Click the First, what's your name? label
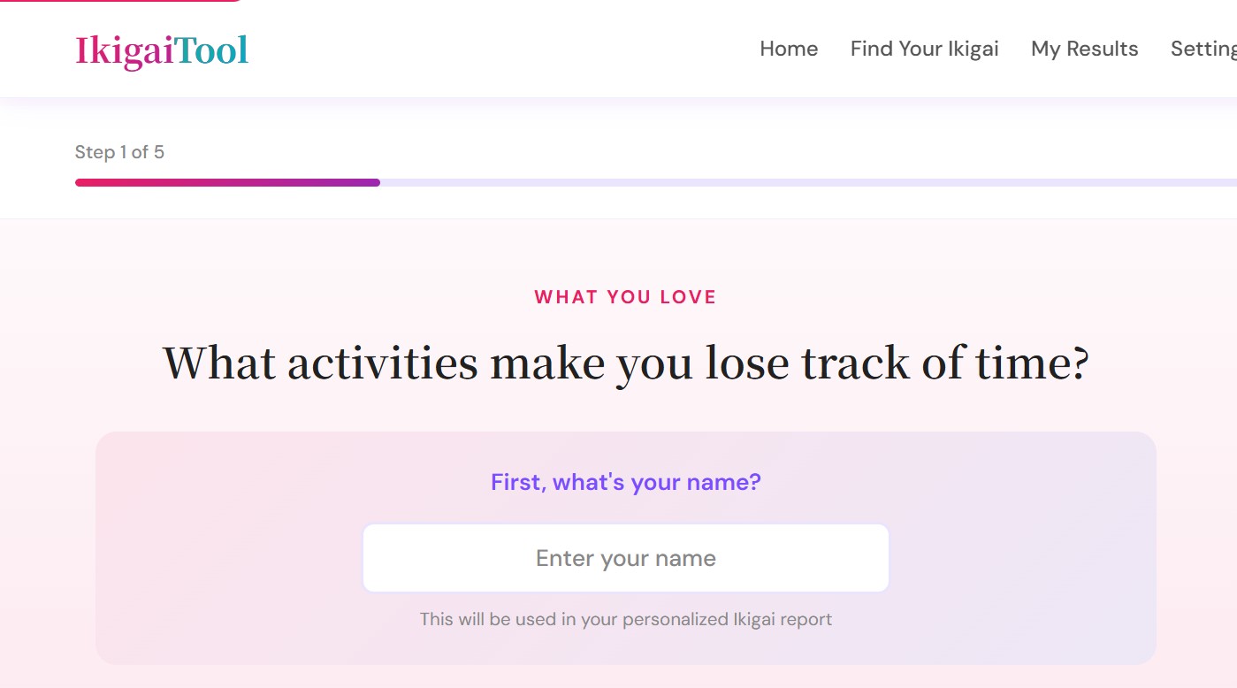This screenshot has width=1237, height=688. tap(625, 482)
